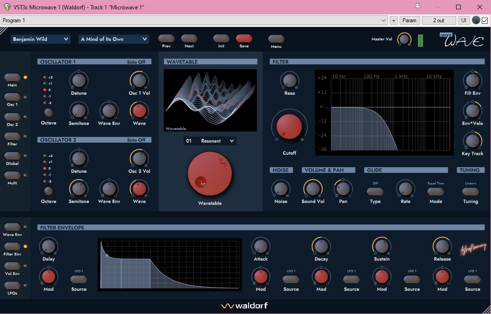The width and height of the screenshot is (491, 314).
Task: Open the A Mind of Its Own preset dropdown
Action: click(114, 39)
